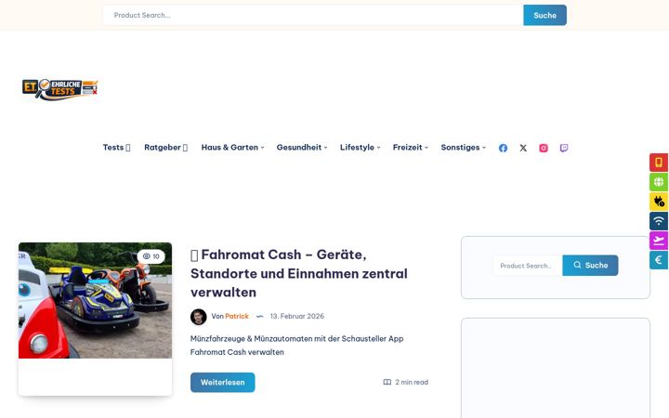Image resolution: width=669 pixels, height=418 pixels.
Task: Click the eye view count badge
Action: 151,256
